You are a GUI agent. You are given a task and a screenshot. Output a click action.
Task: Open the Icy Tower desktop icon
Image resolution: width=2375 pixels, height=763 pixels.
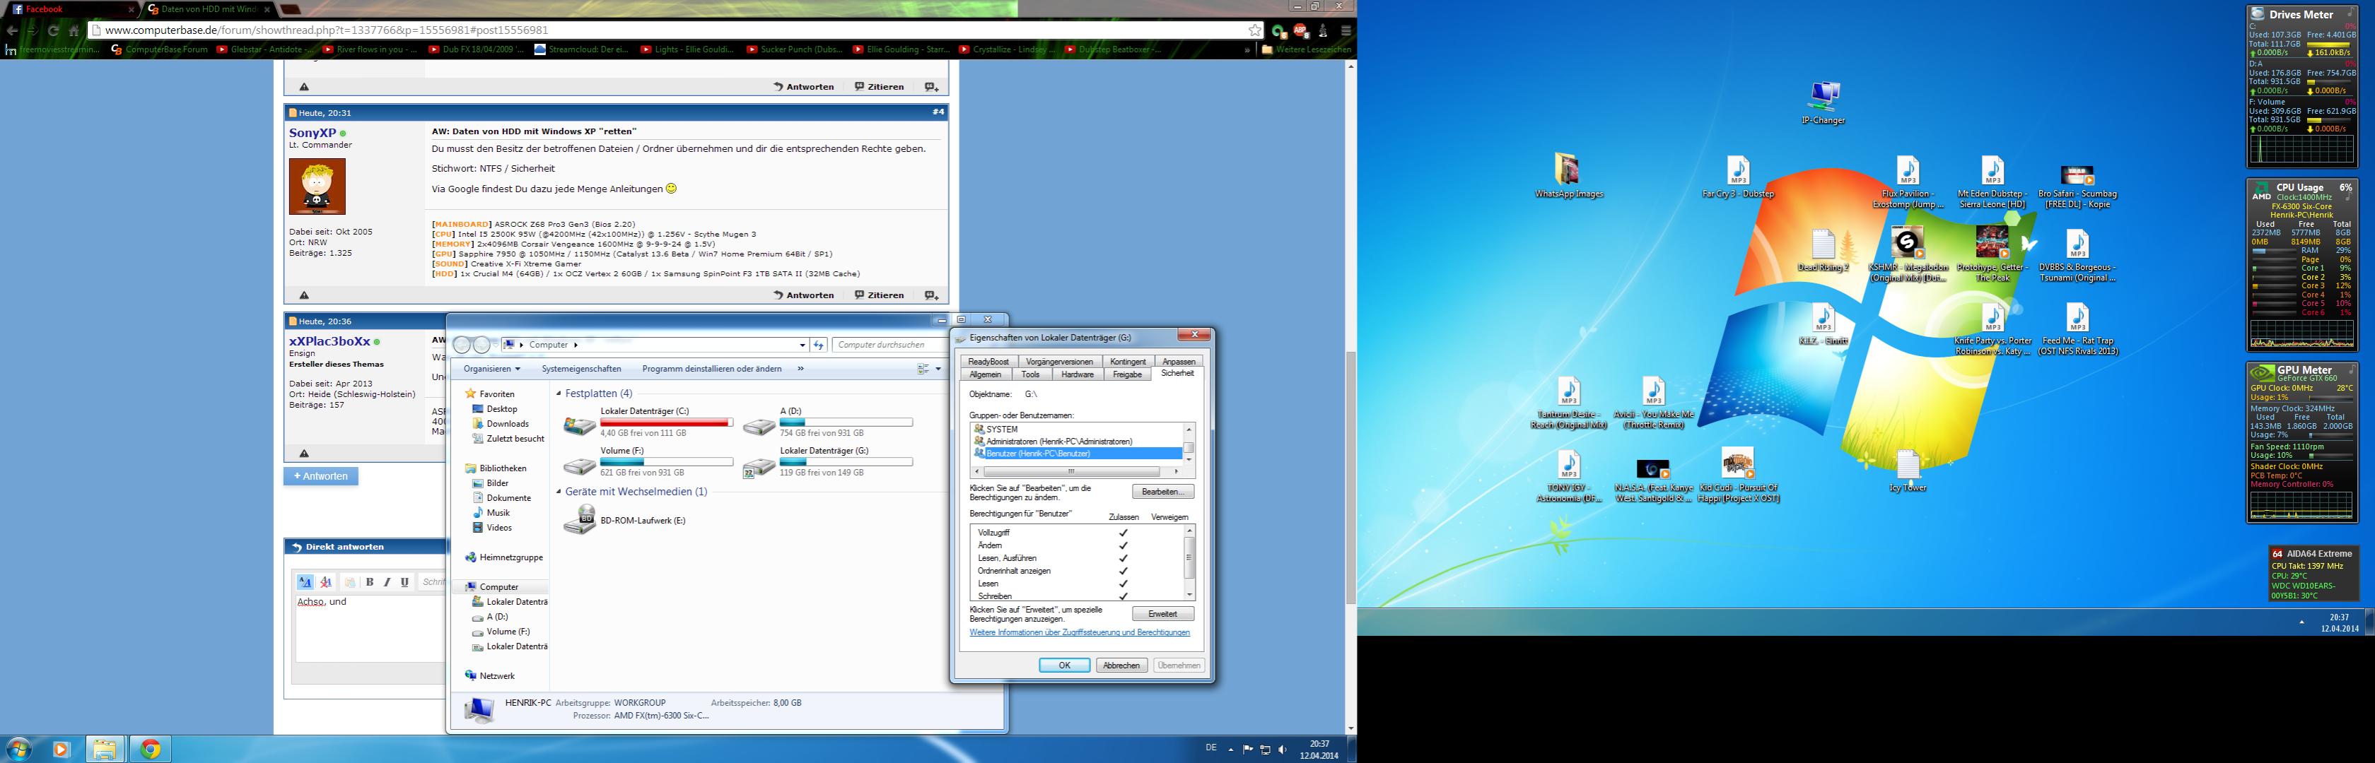click(1907, 466)
